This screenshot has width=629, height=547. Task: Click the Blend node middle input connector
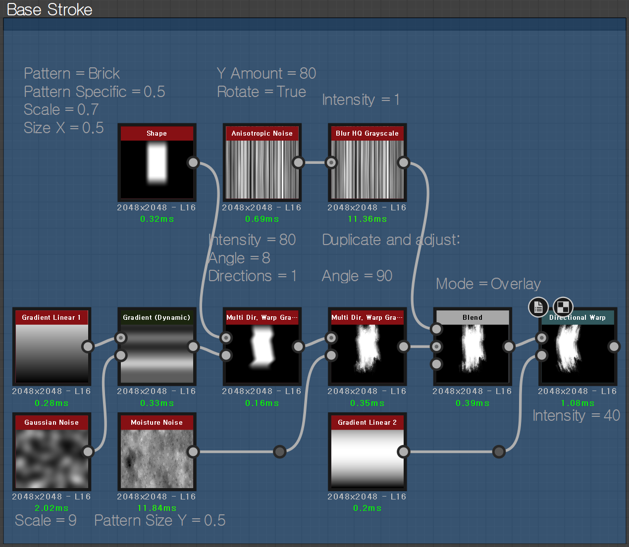(436, 347)
